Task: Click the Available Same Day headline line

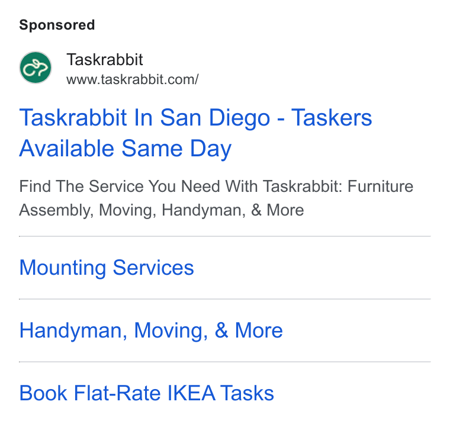Action: click(125, 149)
